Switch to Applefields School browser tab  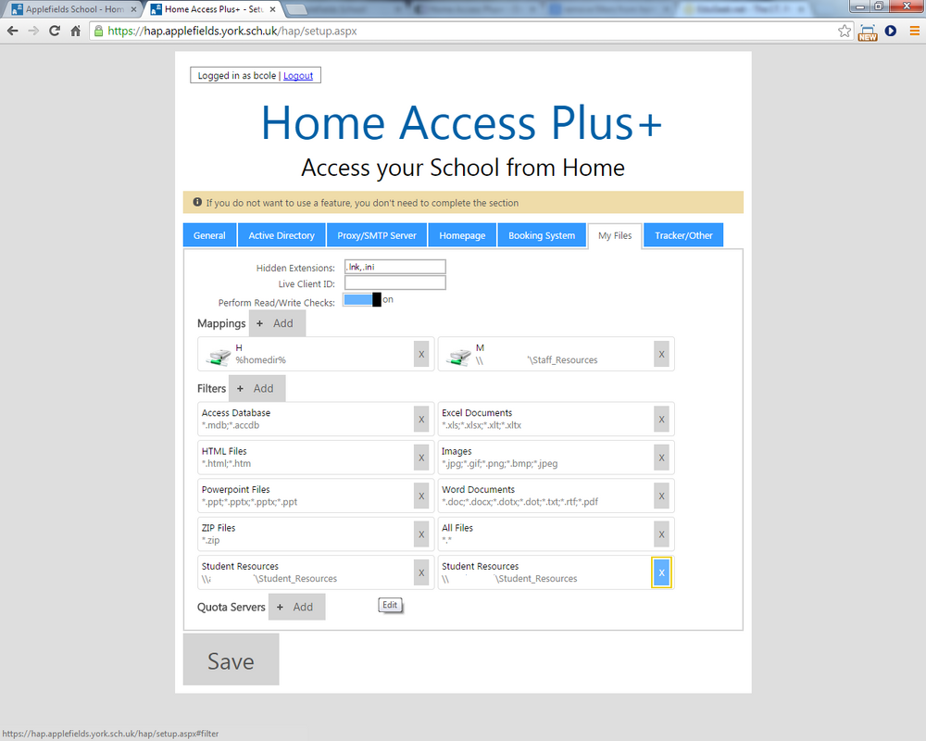(x=72, y=9)
